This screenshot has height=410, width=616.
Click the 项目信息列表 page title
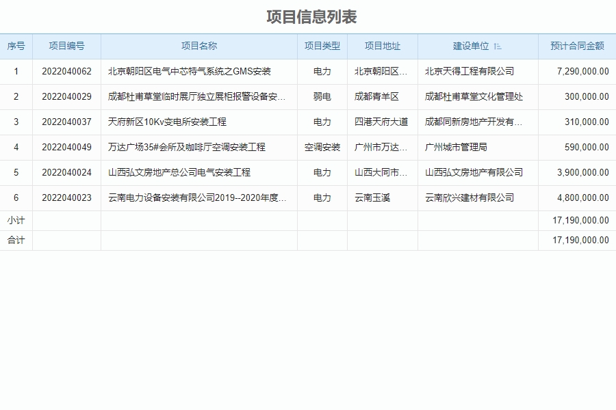[x=311, y=17]
